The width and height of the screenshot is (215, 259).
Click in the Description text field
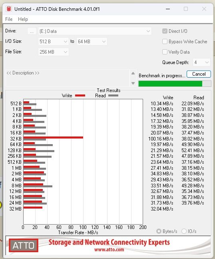[68, 78]
